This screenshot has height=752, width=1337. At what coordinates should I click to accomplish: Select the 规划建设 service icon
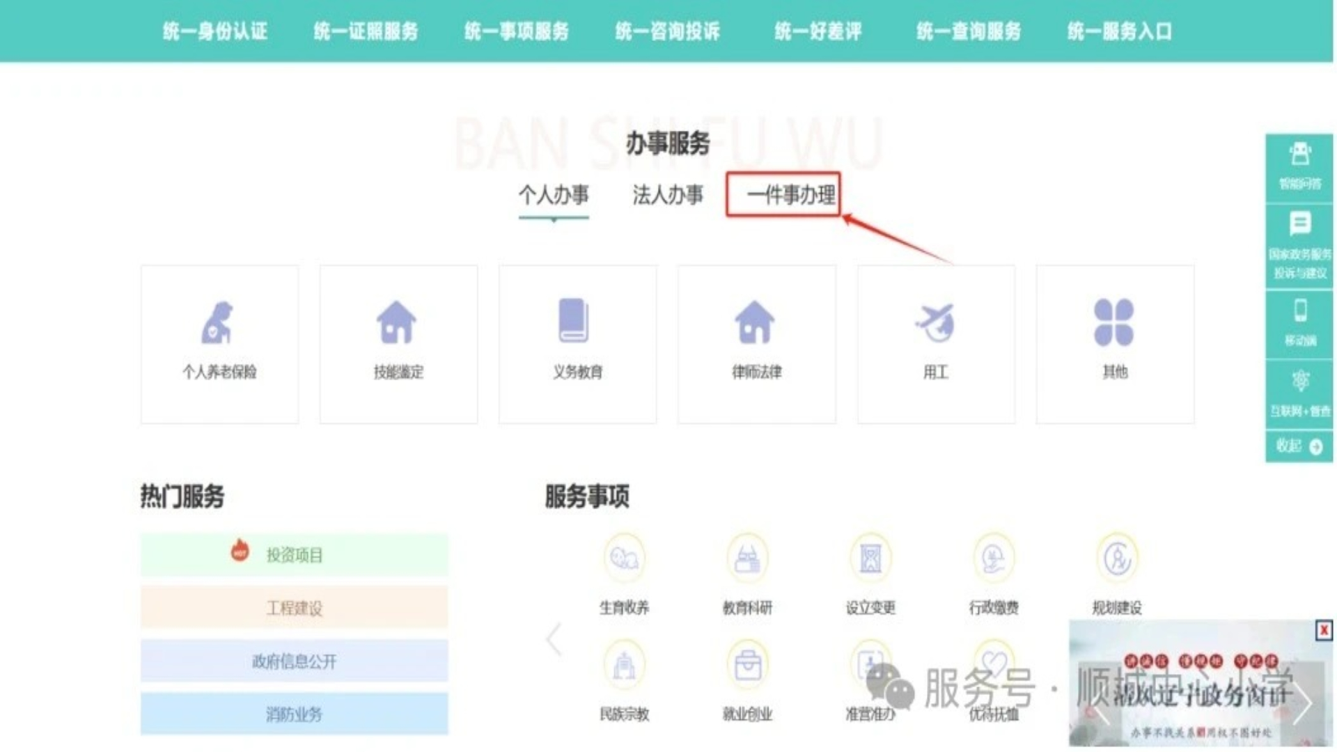coord(1117,558)
